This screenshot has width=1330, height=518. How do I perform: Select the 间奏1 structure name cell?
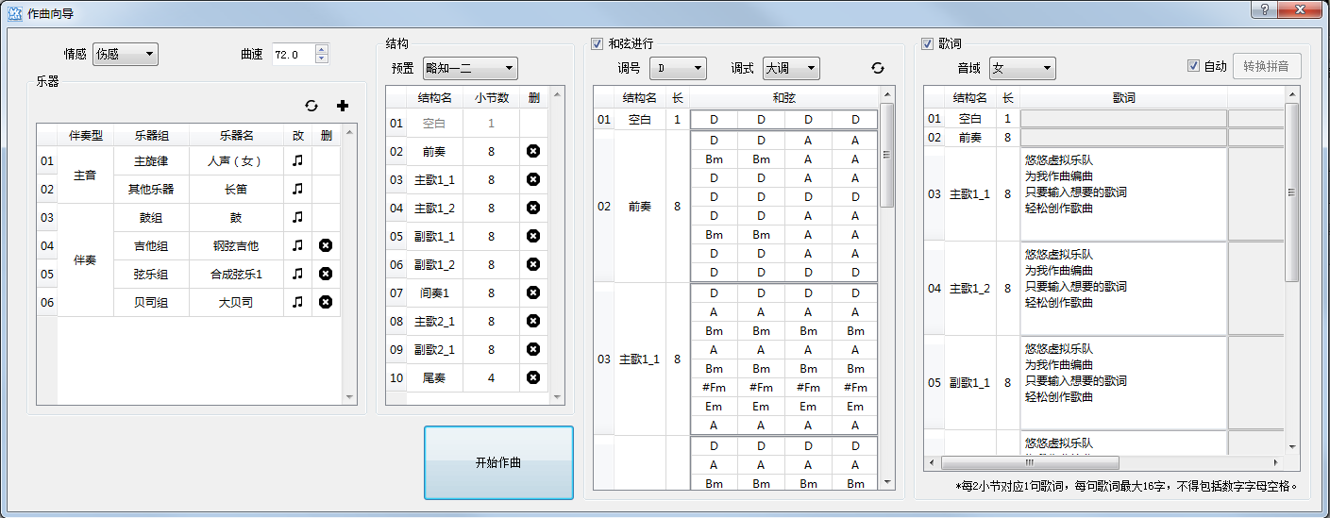click(435, 292)
